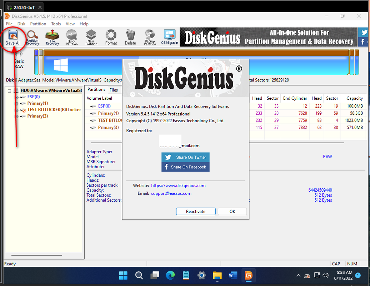Click Share On Facebook button
Image resolution: width=370 pixels, height=286 pixels.
(x=185, y=167)
